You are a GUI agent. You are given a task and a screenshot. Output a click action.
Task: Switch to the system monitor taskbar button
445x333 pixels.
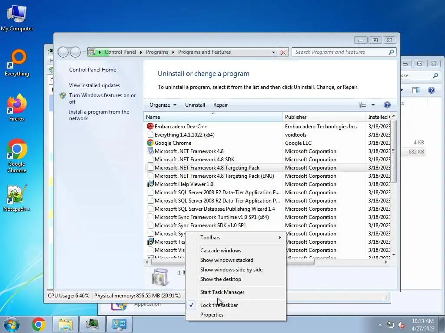click(92, 324)
